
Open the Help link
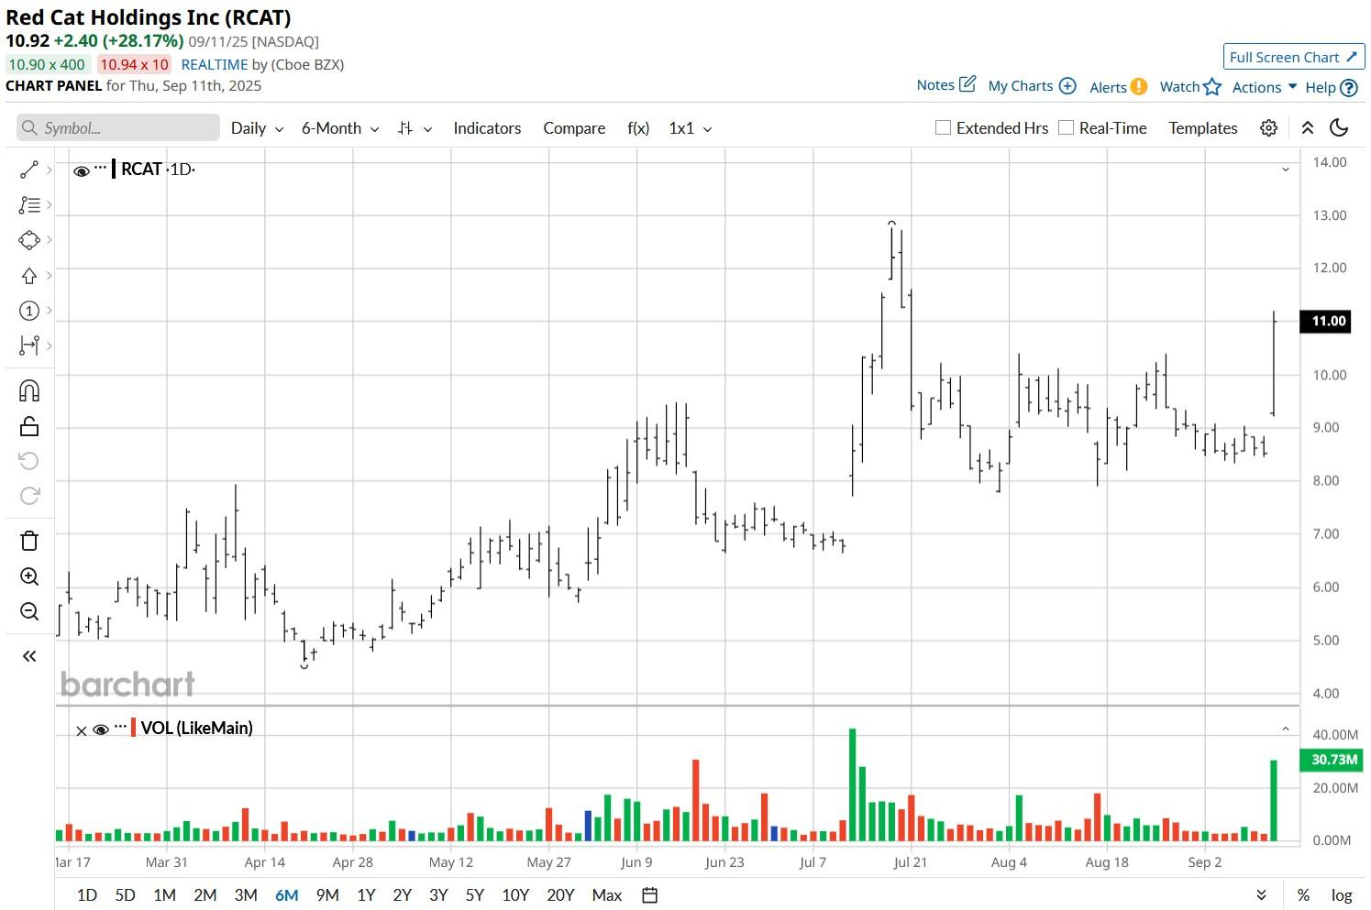[1331, 88]
